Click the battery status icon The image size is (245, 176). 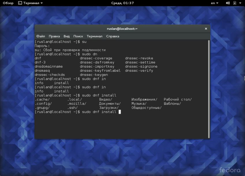(235, 3)
